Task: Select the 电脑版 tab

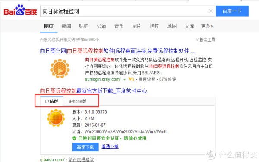Action: [51, 101]
